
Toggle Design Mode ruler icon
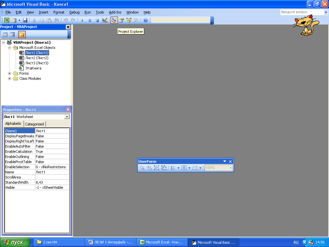(104, 20)
